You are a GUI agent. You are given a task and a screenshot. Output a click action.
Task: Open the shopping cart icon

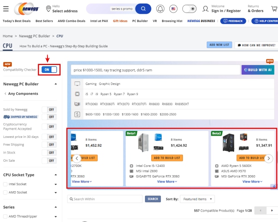(275, 9)
